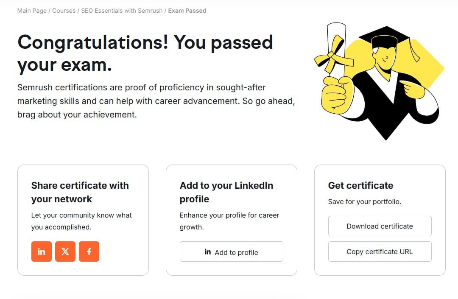Click Exam Passed breadcrumb item

tap(187, 11)
